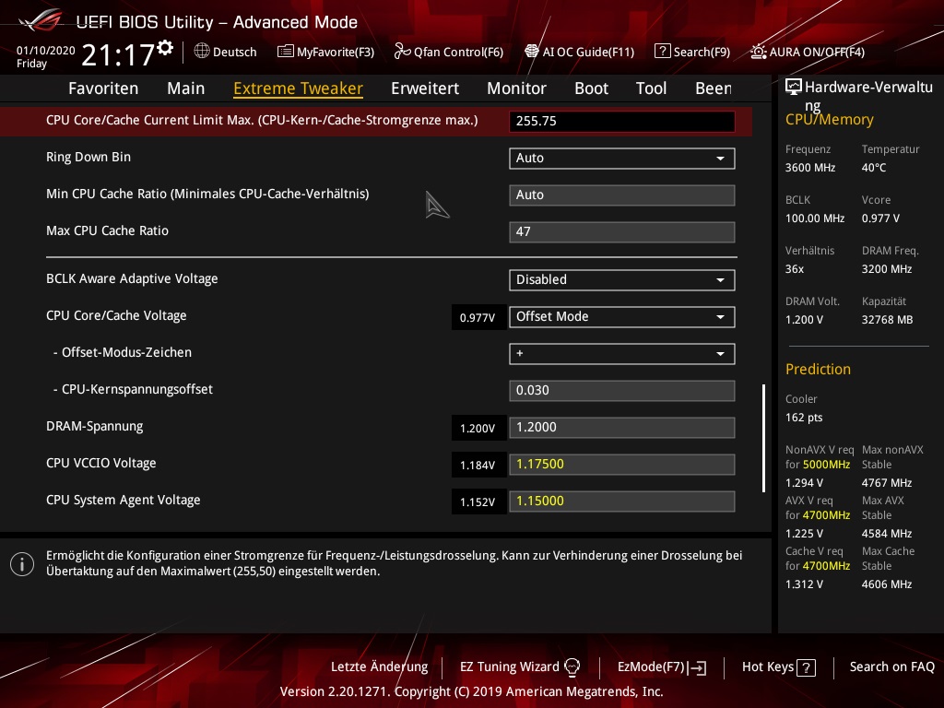Click the ROG logo icon
Viewport: 944px width, 708px height.
pyautogui.click(x=41, y=20)
